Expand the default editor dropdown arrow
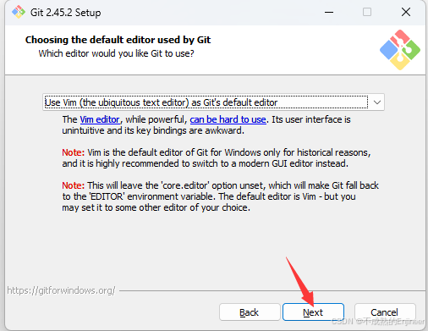 [377, 102]
